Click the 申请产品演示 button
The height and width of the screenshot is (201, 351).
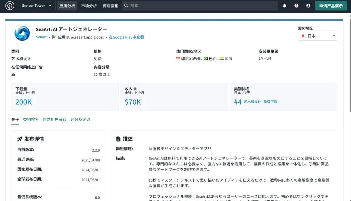[x=331, y=6]
